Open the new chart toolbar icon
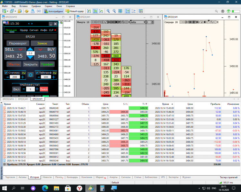The width and height of the screenshot is (241, 192). tap(4, 11)
